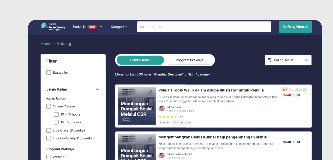333x160 pixels.
Task: Enable the Bestseller filter checkbox
Action: (49, 73)
